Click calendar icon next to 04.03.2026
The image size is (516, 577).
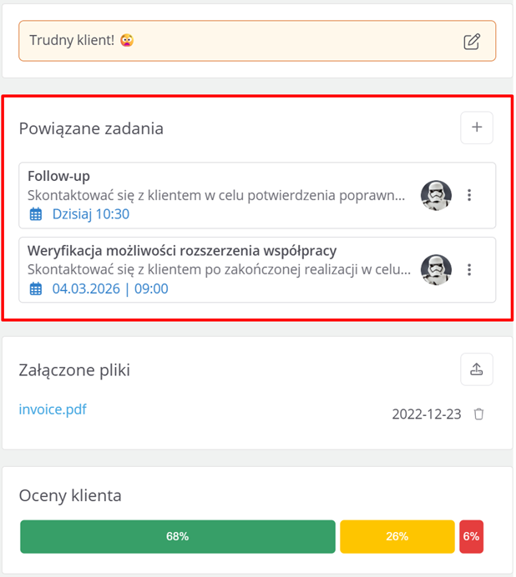[x=36, y=289]
